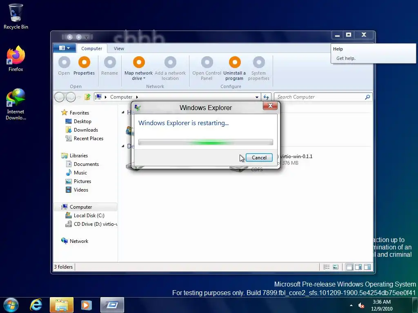
Task: Click the computer icon in the address bar
Action: pyautogui.click(x=98, y=97)
